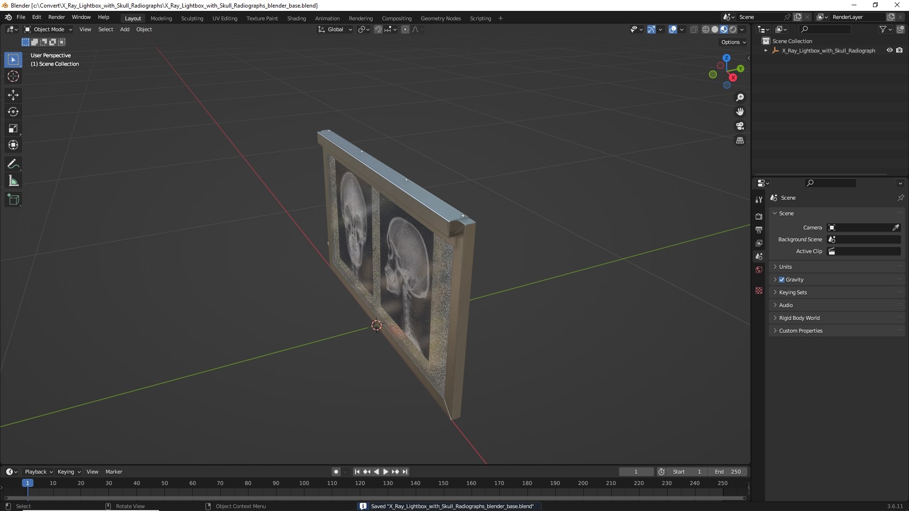Click the zoom magnifier viewport icon

pos(740,97)
